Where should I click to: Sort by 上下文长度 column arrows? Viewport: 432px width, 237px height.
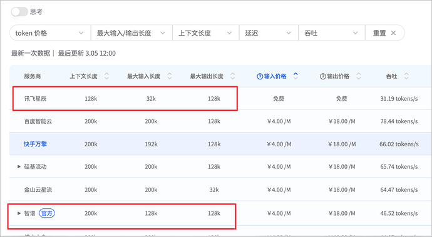(106, 76)
